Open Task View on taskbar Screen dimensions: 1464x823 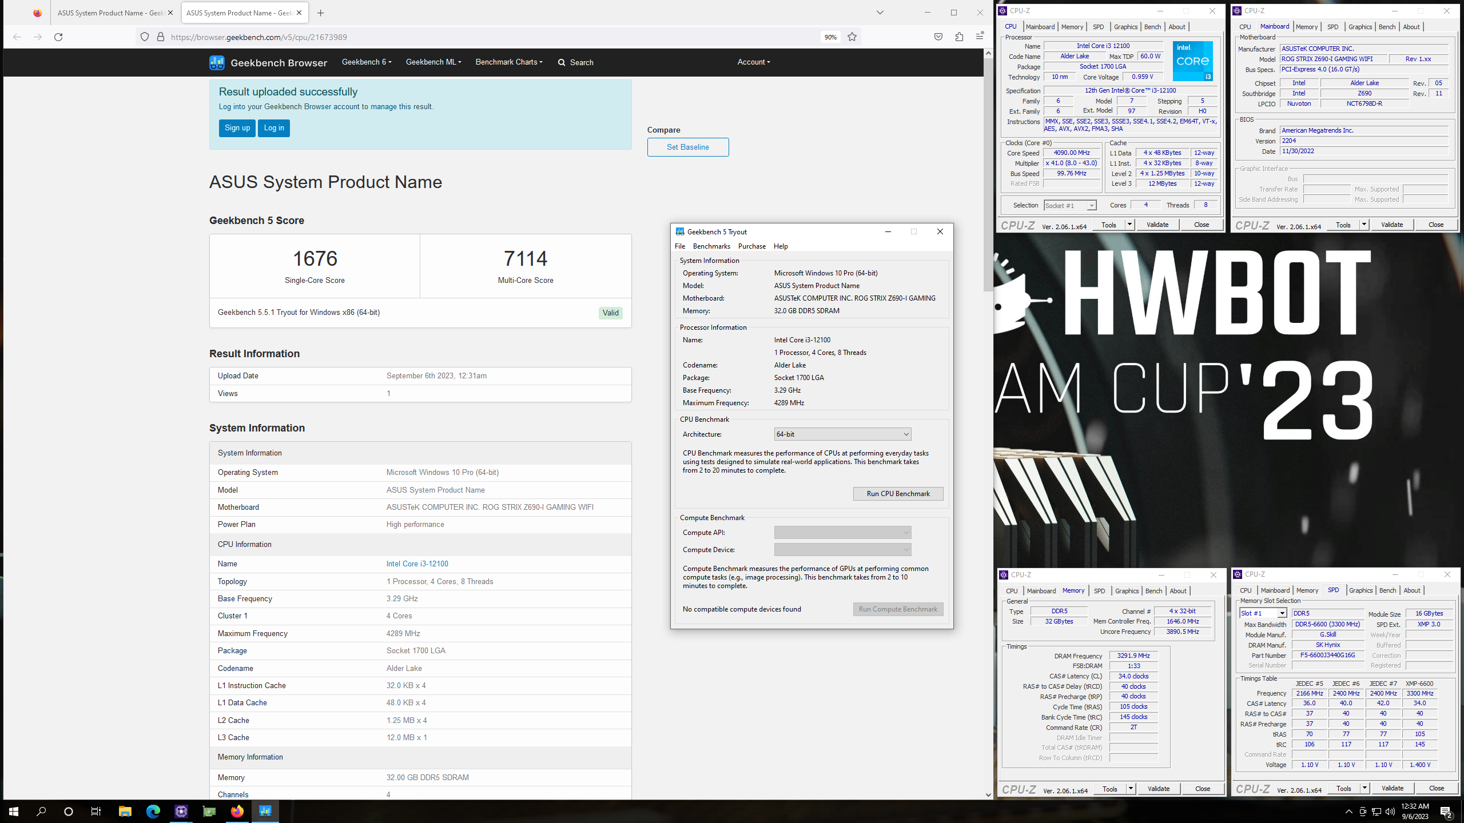96,812
